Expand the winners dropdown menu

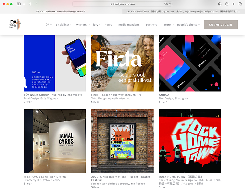83,25
